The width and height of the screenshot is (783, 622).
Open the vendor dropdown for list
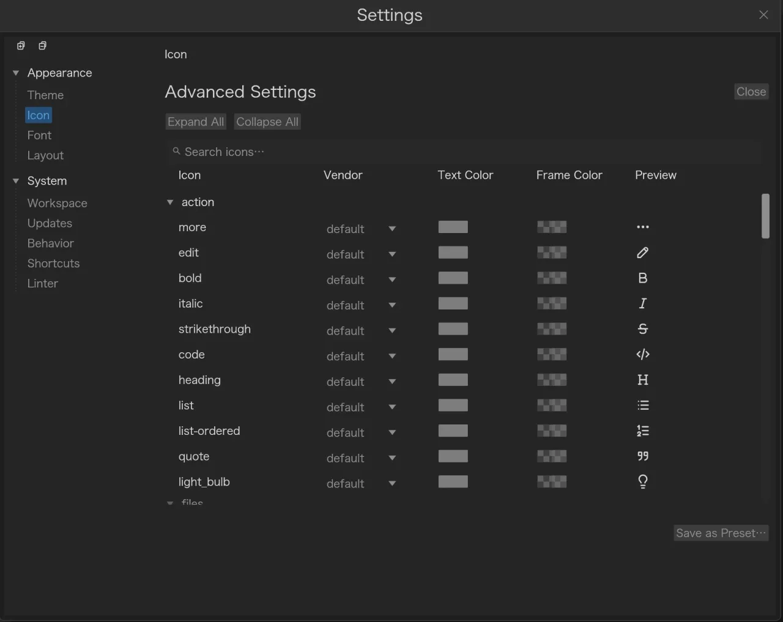point(361,407)
